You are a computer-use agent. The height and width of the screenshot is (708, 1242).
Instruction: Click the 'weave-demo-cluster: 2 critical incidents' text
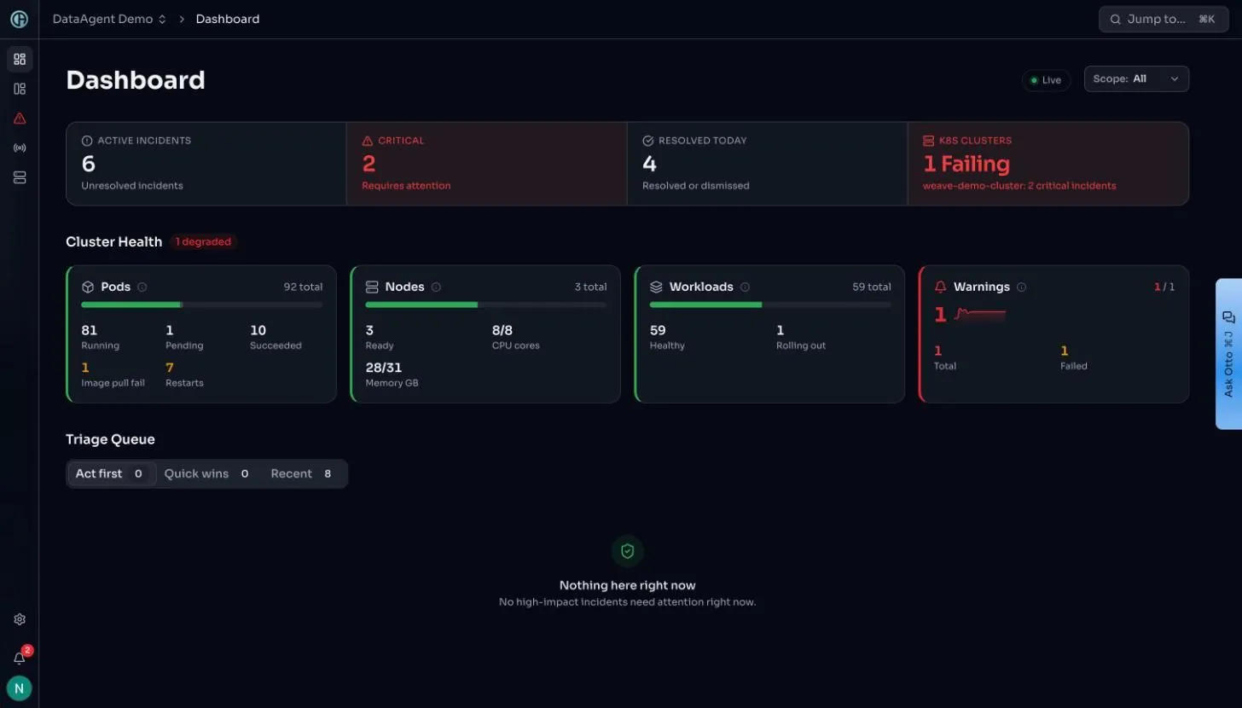[x=1019, y=186]
